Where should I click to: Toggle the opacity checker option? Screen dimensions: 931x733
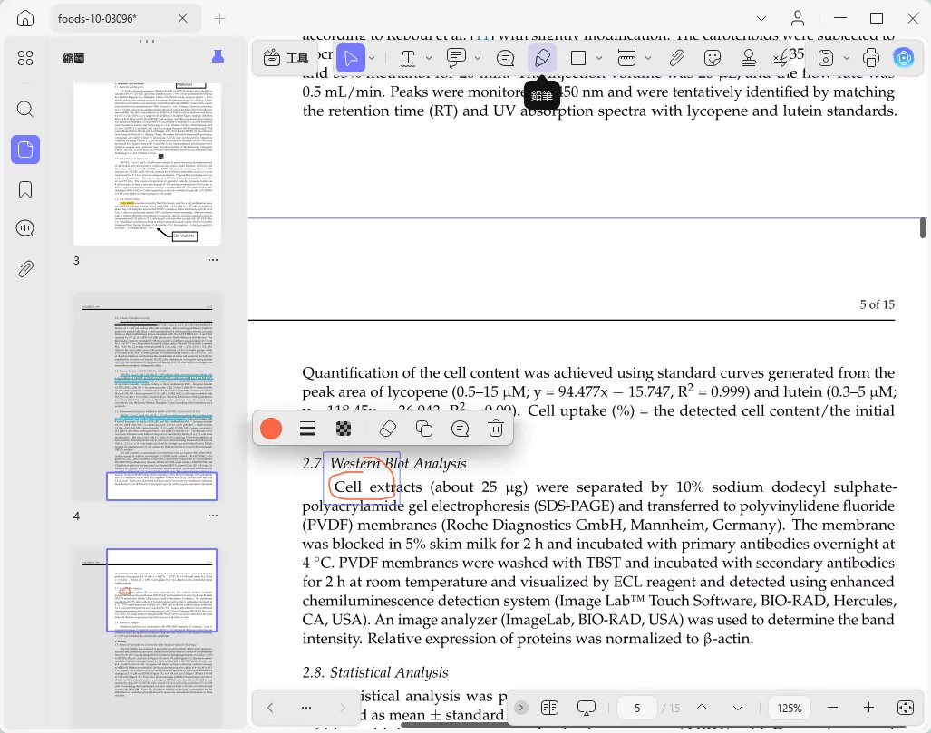click(344, 429)
